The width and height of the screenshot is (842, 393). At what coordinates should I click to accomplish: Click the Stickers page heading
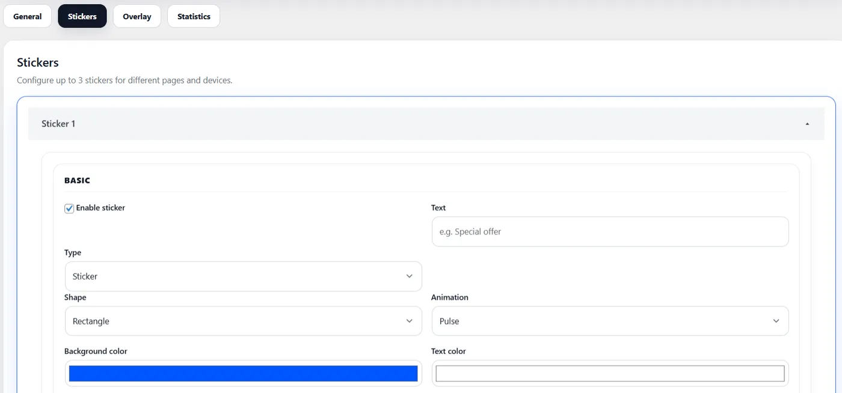click(x=38, y=62)
